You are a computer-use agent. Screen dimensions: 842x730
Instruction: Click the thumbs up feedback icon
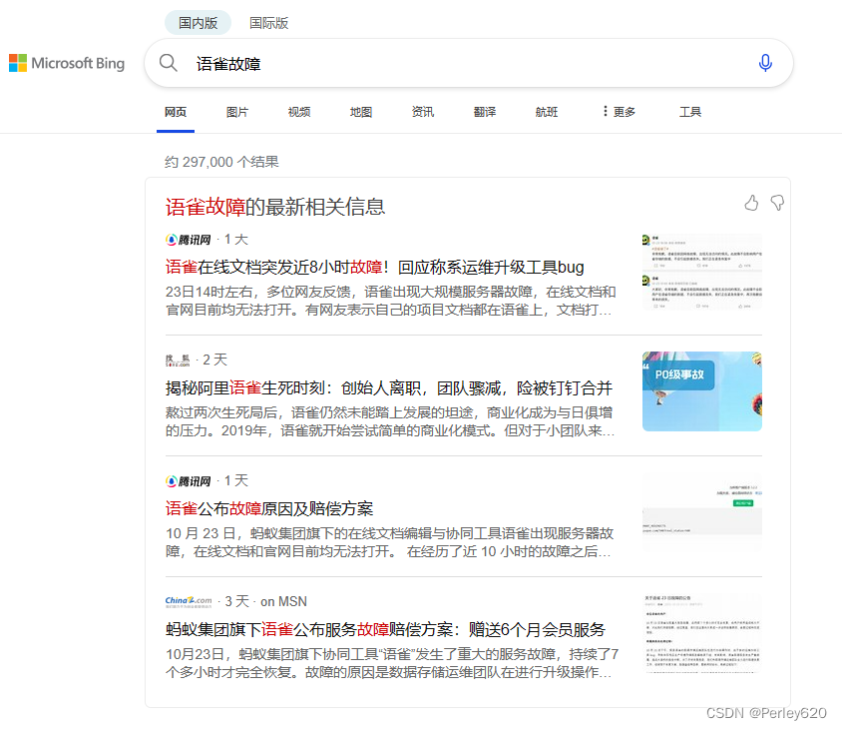pyautogui.click(x=751, y=203)
